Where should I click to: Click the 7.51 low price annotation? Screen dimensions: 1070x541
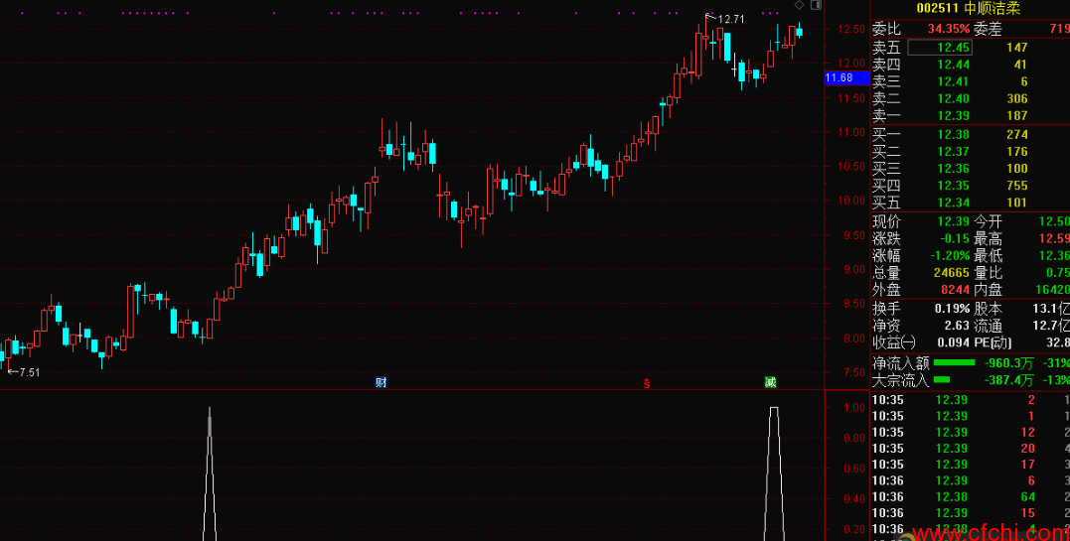click(x=29, y=372)
